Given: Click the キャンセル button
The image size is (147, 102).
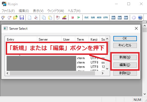Looking at the screenshot, I should [125, 45].
